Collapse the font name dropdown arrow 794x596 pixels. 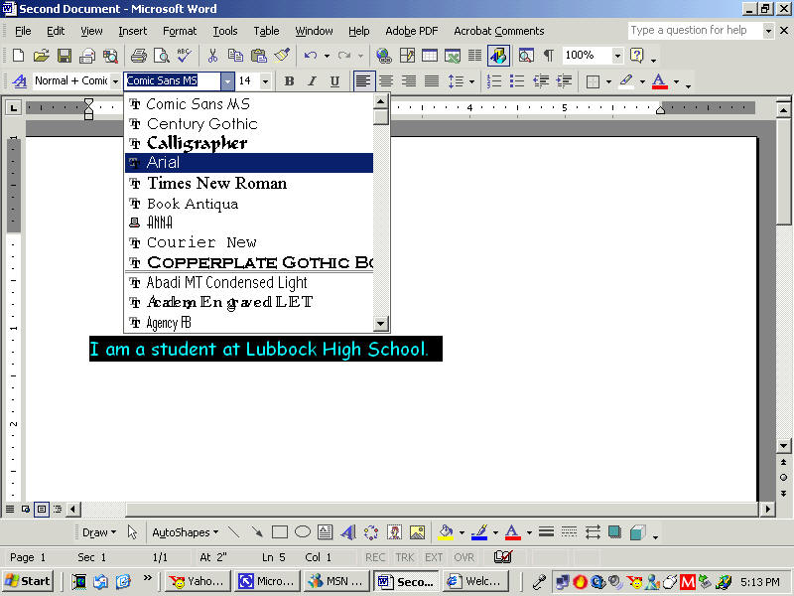228,81
